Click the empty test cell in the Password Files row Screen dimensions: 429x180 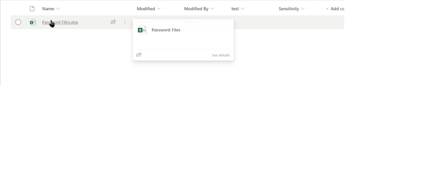tap(253, 22)
